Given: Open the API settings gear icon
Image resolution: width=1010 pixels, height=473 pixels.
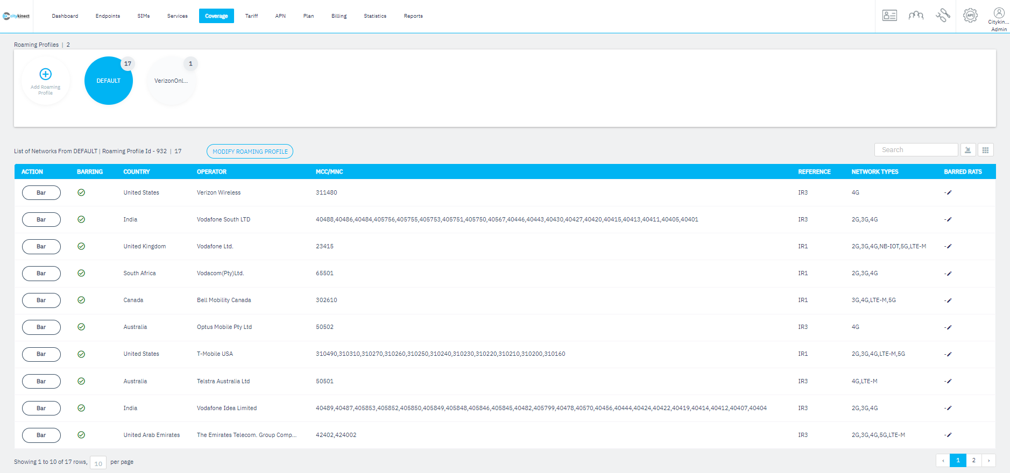Looking at the screenshot, I should click(970, 16).
